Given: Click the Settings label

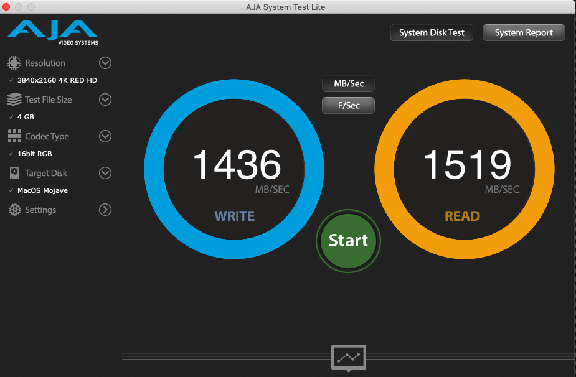Looking at the screenshot, I should pyautogui.click(x=40, y=210).
